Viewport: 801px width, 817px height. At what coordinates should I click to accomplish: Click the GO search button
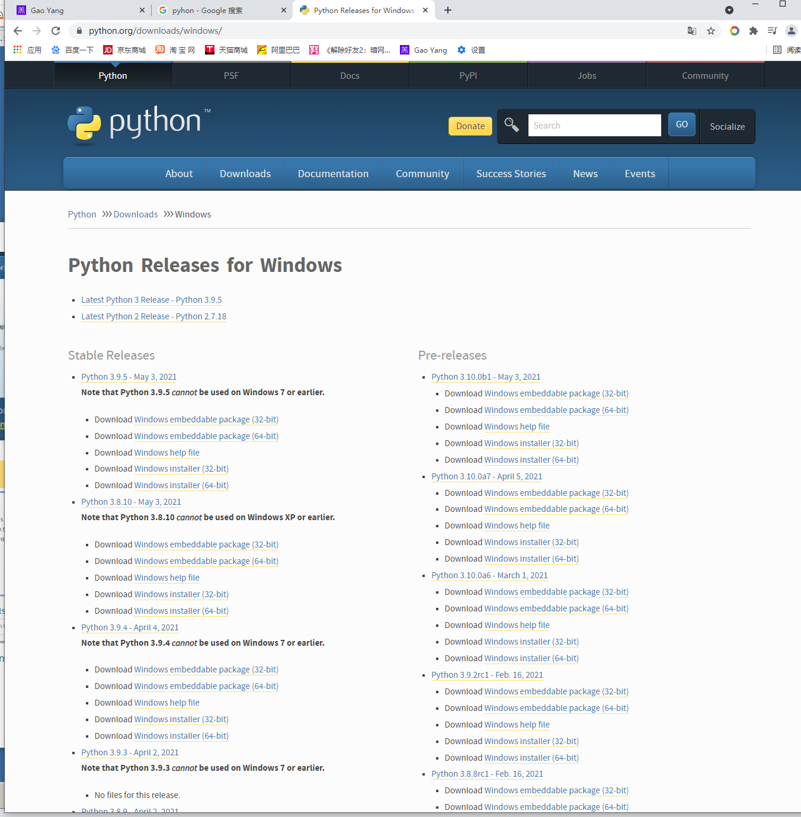[681, 124]
